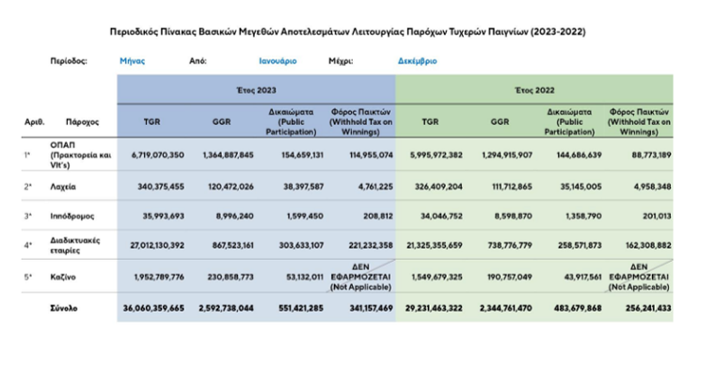Click the 2022 Φόρος Παικτών column header

[639, 121]
